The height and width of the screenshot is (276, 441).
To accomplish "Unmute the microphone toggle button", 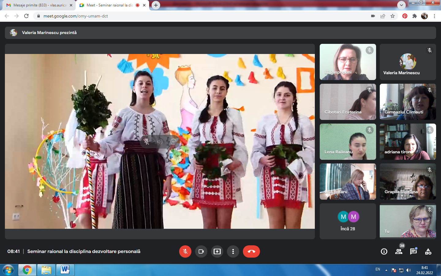I will (x=185, y=251).
